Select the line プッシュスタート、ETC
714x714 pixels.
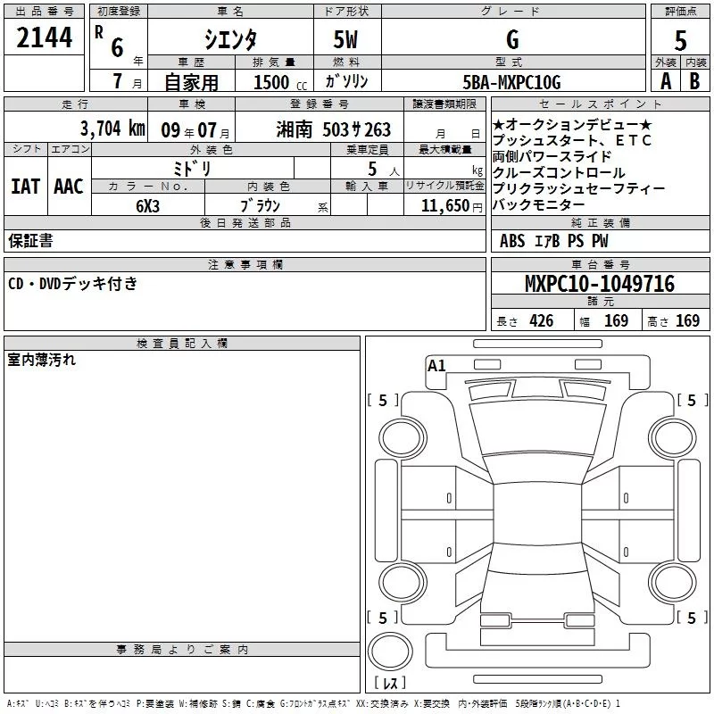pyautogui.click(x=572, y=140)
